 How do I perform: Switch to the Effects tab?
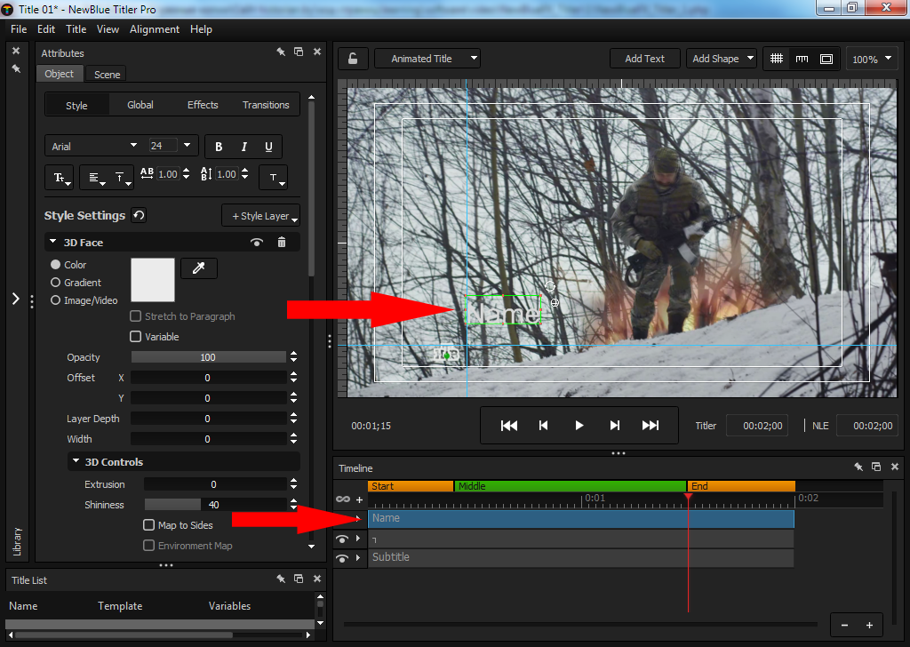pyautogui.click(x=203, y=105)
